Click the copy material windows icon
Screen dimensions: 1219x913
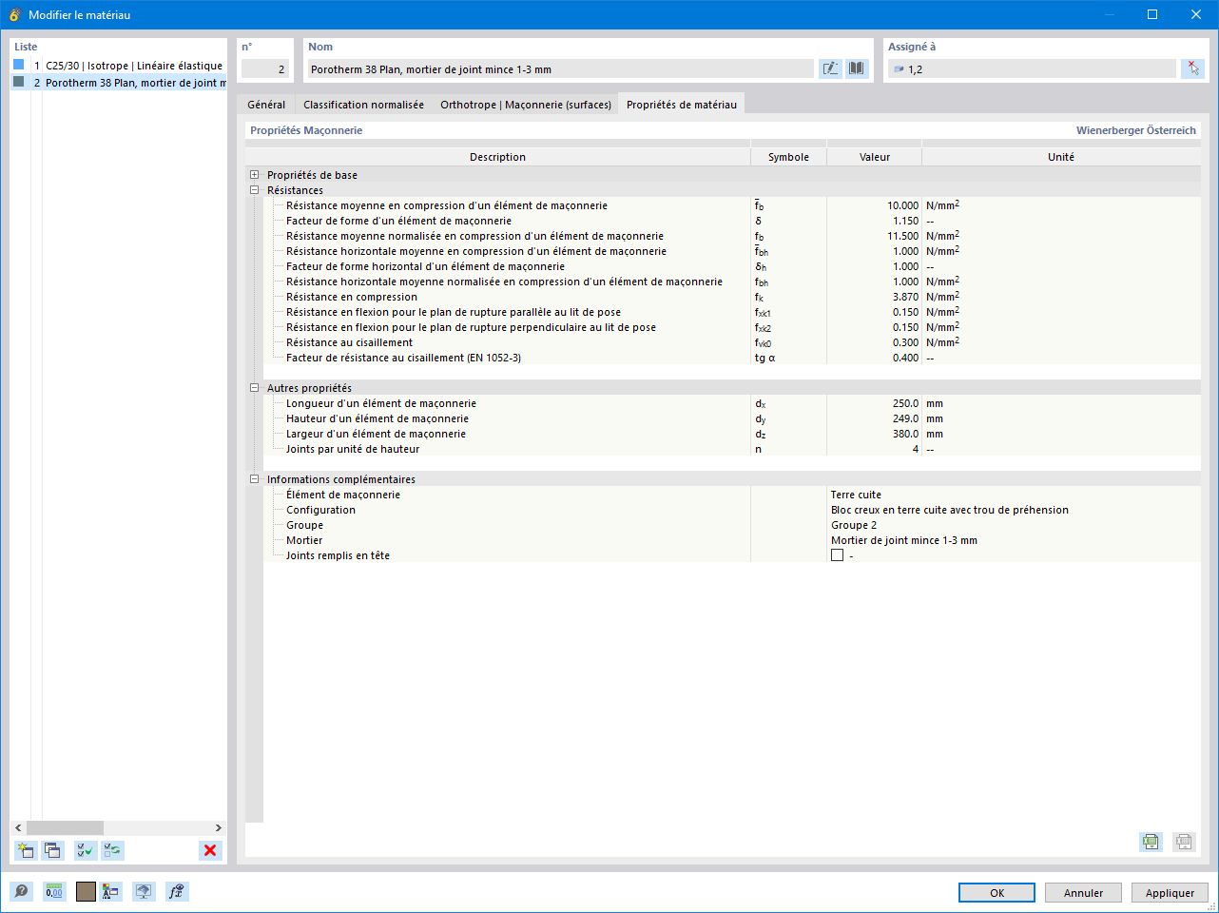pyautogui.click(x=52, y=850)
